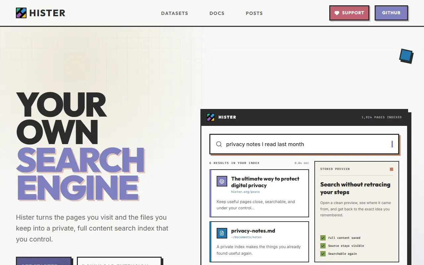Open the privacy-notes.md result title
The image size is (424, 265).
[253, 231]
